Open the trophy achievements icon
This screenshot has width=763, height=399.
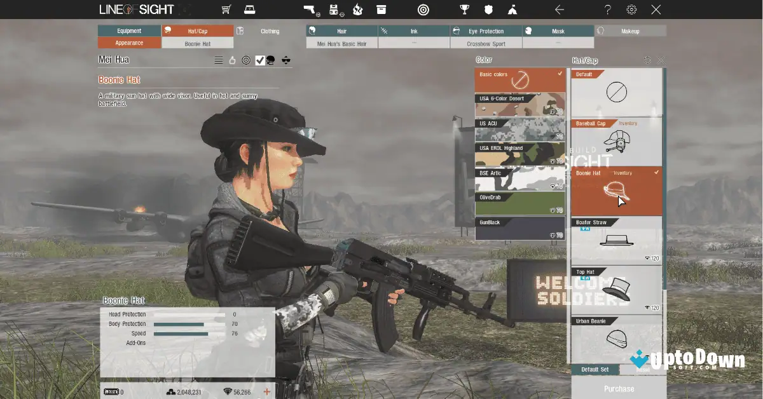(464, 10)
